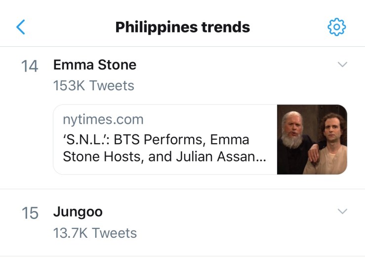This screenshot has width=365, height=258.
Task: Click the word 'trends' in the title
Action: [225, 27]
